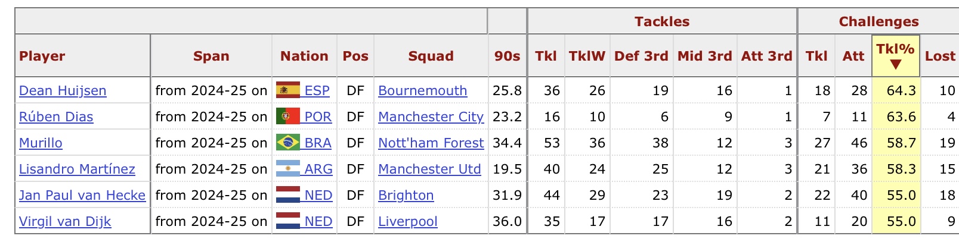Click the Portugal flag icon
Viewport: 959px width, 242px height.
tap(287, 117)
